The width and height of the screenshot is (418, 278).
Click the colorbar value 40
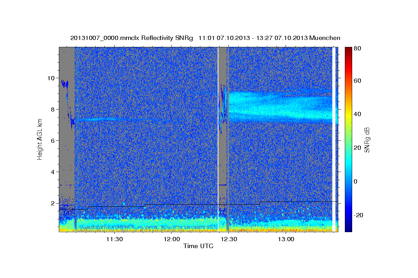click(358, 114)
